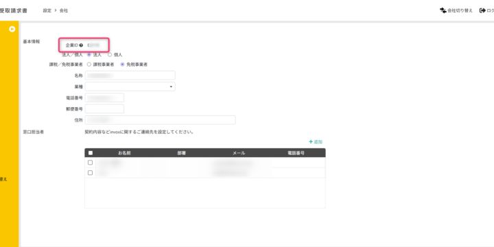This screenshot has width=494, height=247.
Task: Click the お名前 column header
Action: (124, 153)
